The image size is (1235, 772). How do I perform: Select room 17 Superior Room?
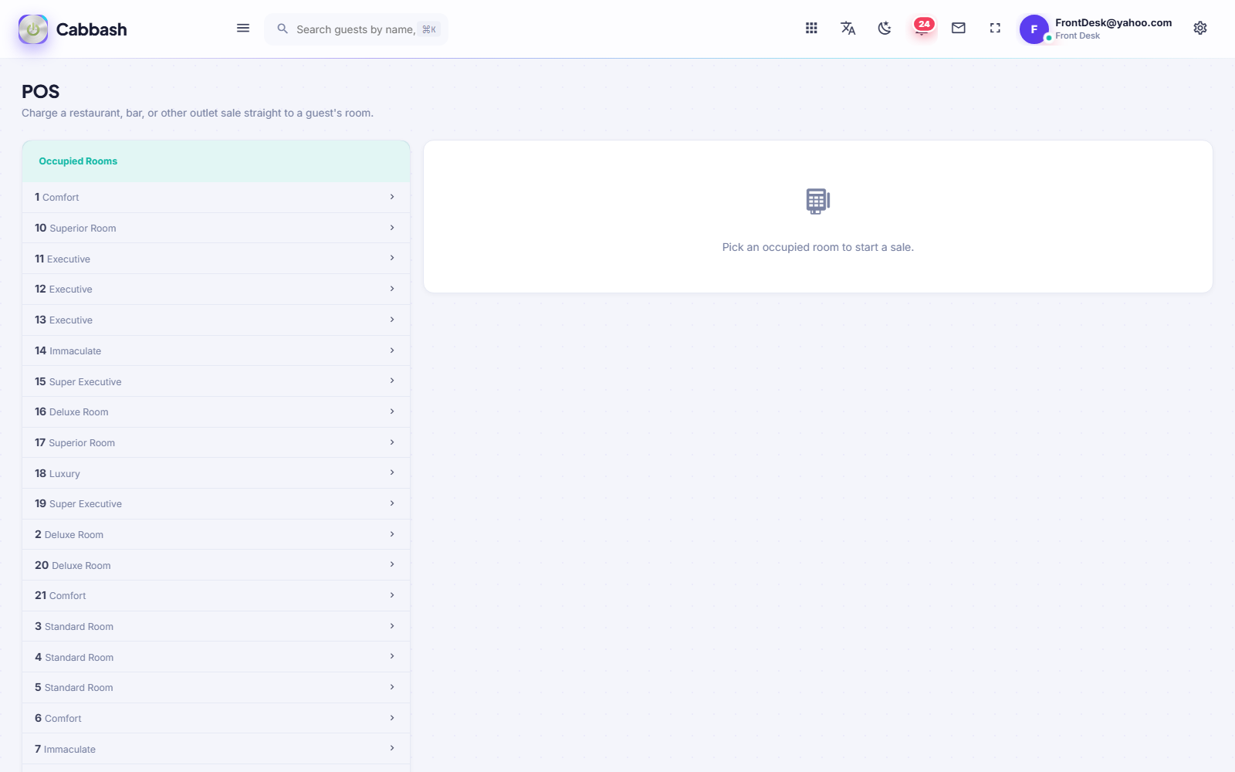(216, 442)
